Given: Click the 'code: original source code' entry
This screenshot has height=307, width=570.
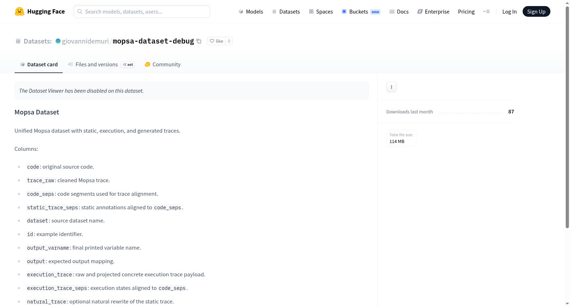Looking at the screenshot, I should [x=61, y=167].
